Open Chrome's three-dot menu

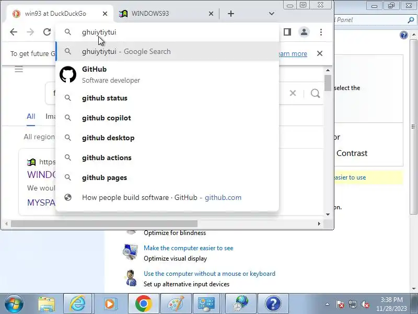(x=321, y=32)
